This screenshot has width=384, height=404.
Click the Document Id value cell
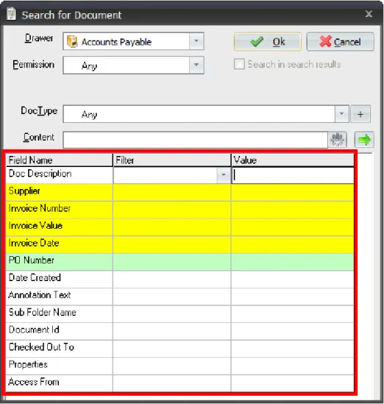point(293,331)
